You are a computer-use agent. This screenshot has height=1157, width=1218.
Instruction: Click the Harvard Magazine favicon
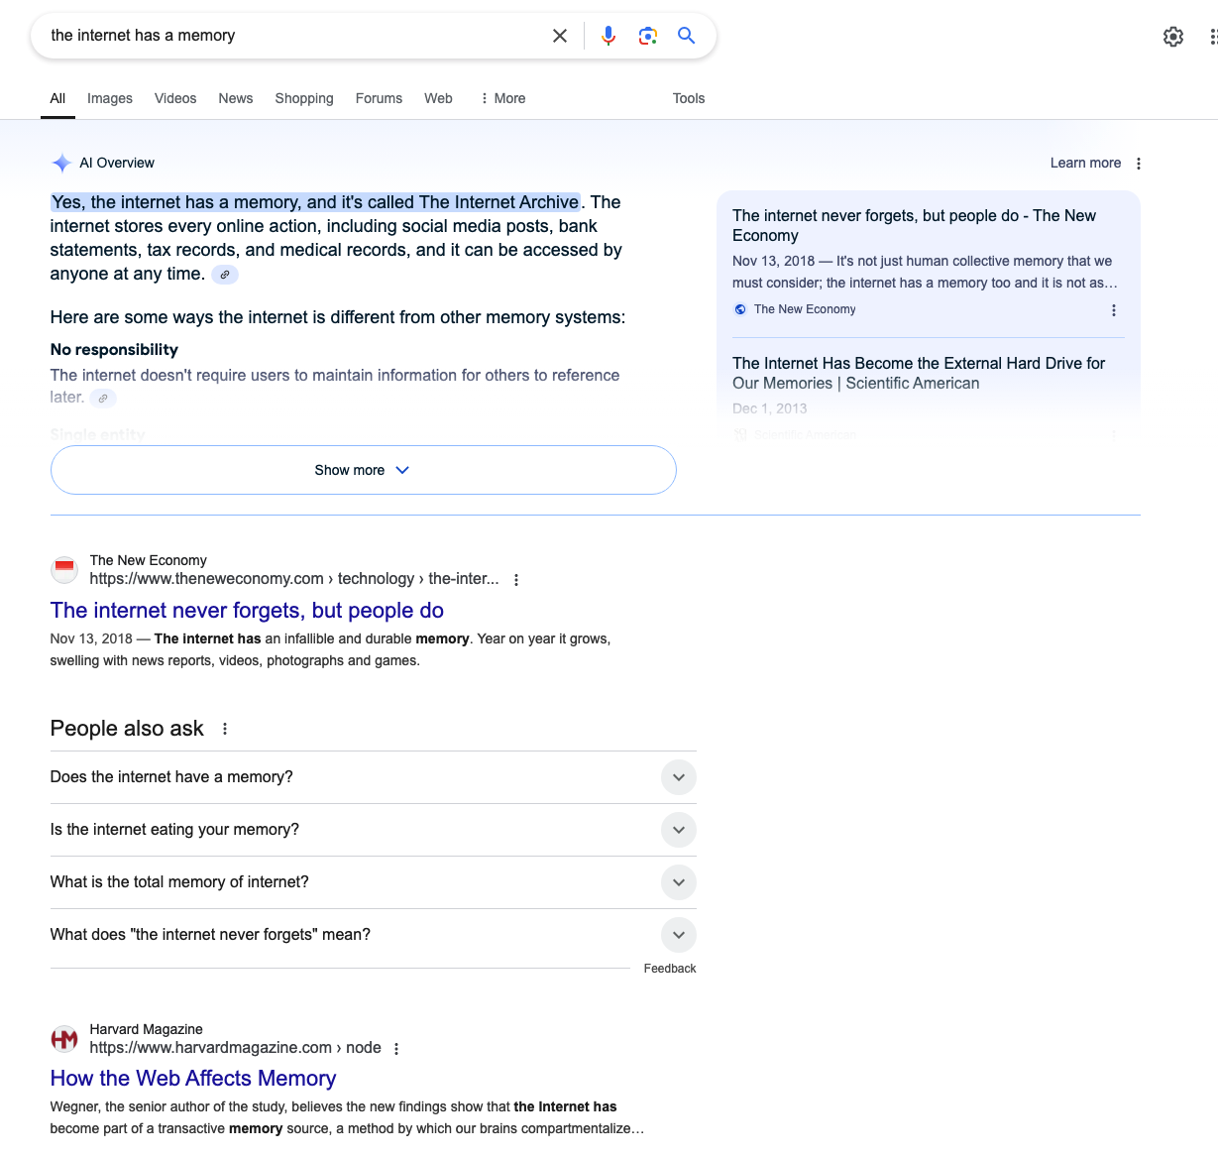[x=64, y=1038]
